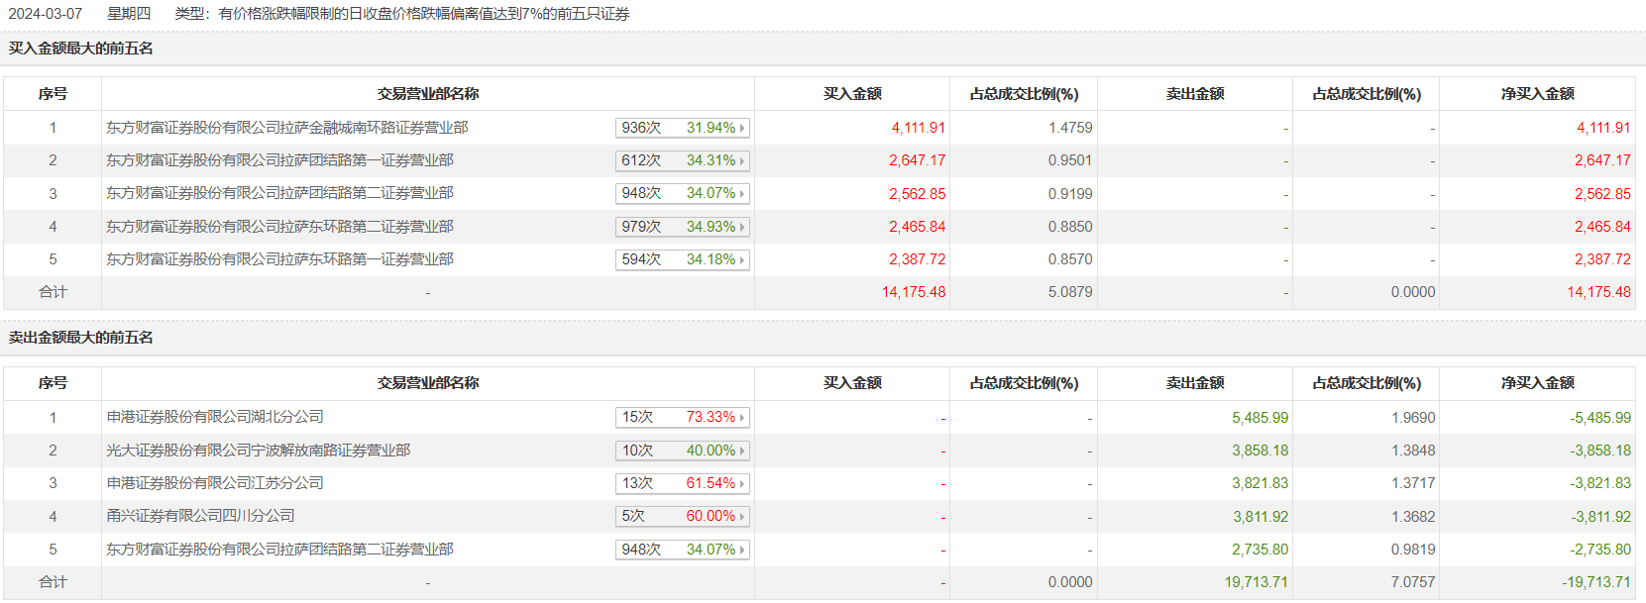The height and width of the screenshot is (603, 1646).
Task: Open the 拉萨金融城南环路证券营业部 link
Action: coord(287,128)
